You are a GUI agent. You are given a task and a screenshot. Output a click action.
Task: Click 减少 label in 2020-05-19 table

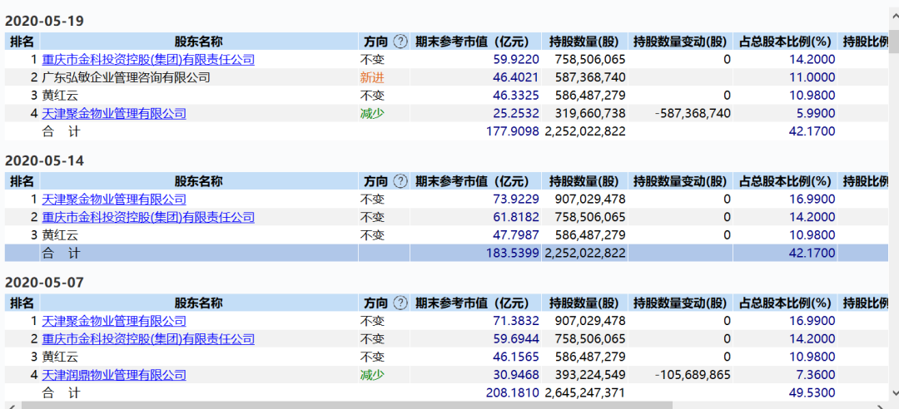point(372,113)
